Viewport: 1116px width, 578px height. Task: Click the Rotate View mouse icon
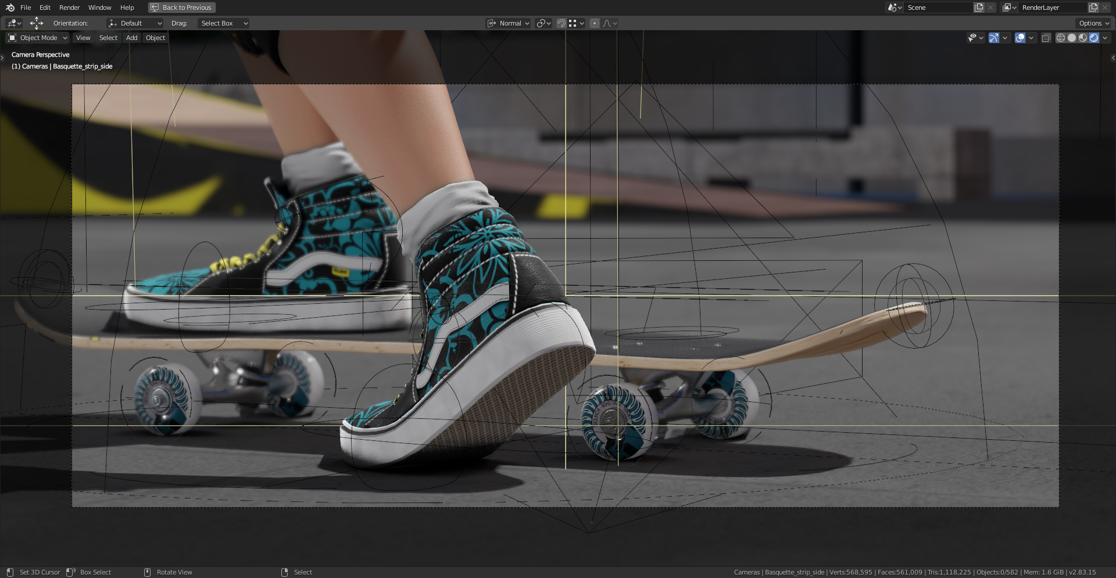coord(147,572)
